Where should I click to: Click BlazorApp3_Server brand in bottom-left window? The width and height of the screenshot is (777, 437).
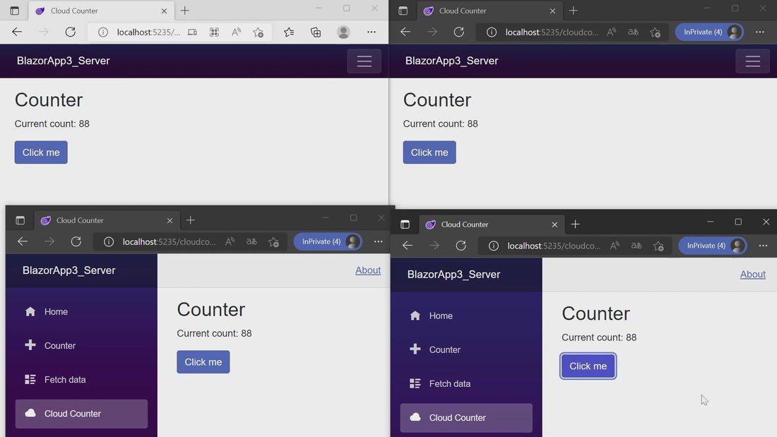pos(69,270)
